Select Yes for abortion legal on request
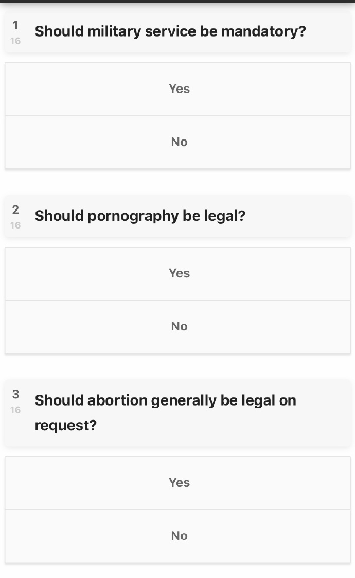This screenshot has width=355, height=578. point(178,483)
